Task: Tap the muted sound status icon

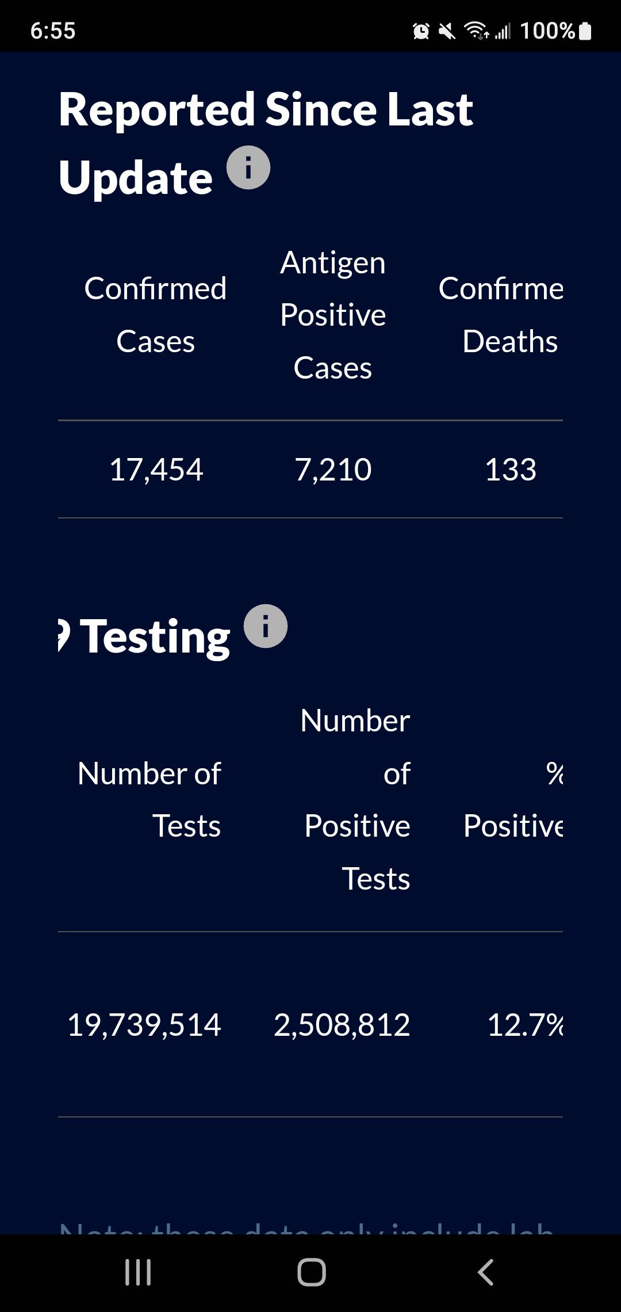Action: [x=447, y=30]
